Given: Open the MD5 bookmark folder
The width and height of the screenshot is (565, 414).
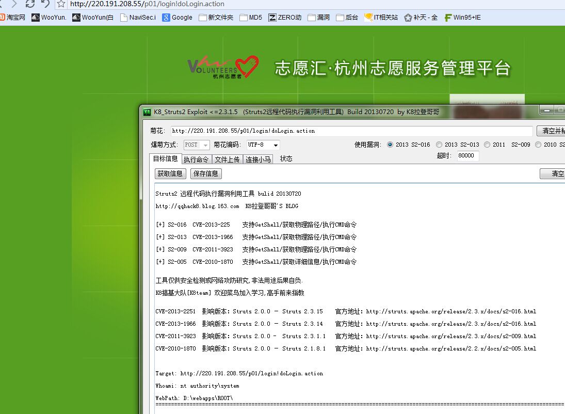Looking at the screenshot, I should [x=251, y=18].
